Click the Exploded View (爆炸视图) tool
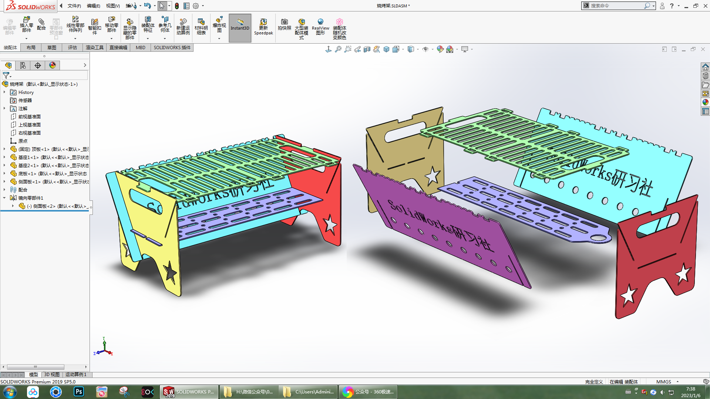Screen dimensions: 710x399 [x=219, y=25]
